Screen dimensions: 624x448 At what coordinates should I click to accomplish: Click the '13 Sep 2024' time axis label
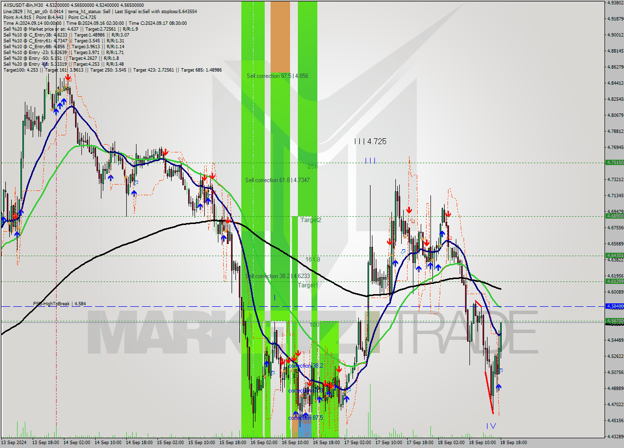coord(14,443)
